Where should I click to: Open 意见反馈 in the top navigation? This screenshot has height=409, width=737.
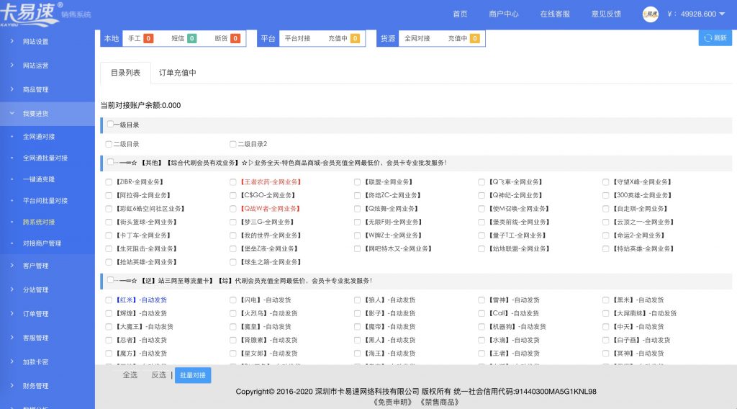tap(606, 14)
